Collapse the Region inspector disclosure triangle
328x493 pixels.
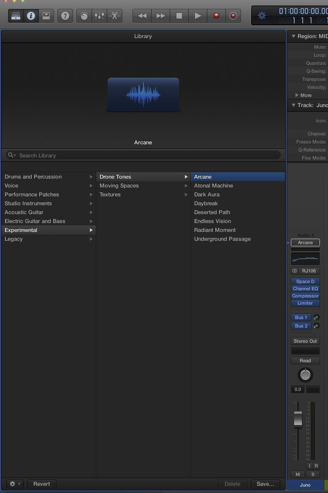click(x=293, y=36)
